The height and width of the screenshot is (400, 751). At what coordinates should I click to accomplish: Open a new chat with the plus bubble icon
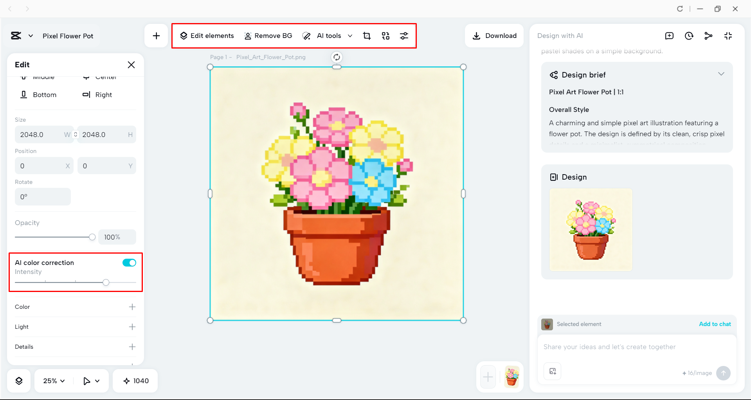670,36
